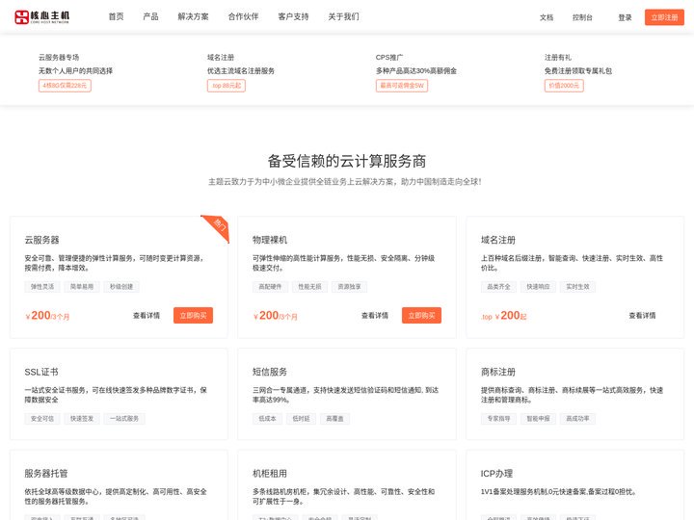This screenshot has height=520, width=694.
Task: Click 立即购买 on 云服务器 card
Action: pos(193,315)
